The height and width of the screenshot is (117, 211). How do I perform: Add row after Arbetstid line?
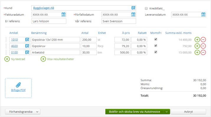click(x=197, y=52)
